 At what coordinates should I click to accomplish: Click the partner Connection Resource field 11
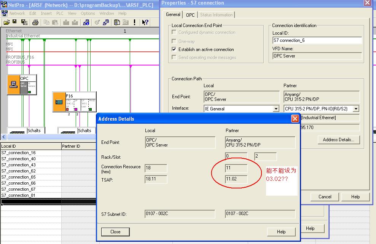coord(236,168)
